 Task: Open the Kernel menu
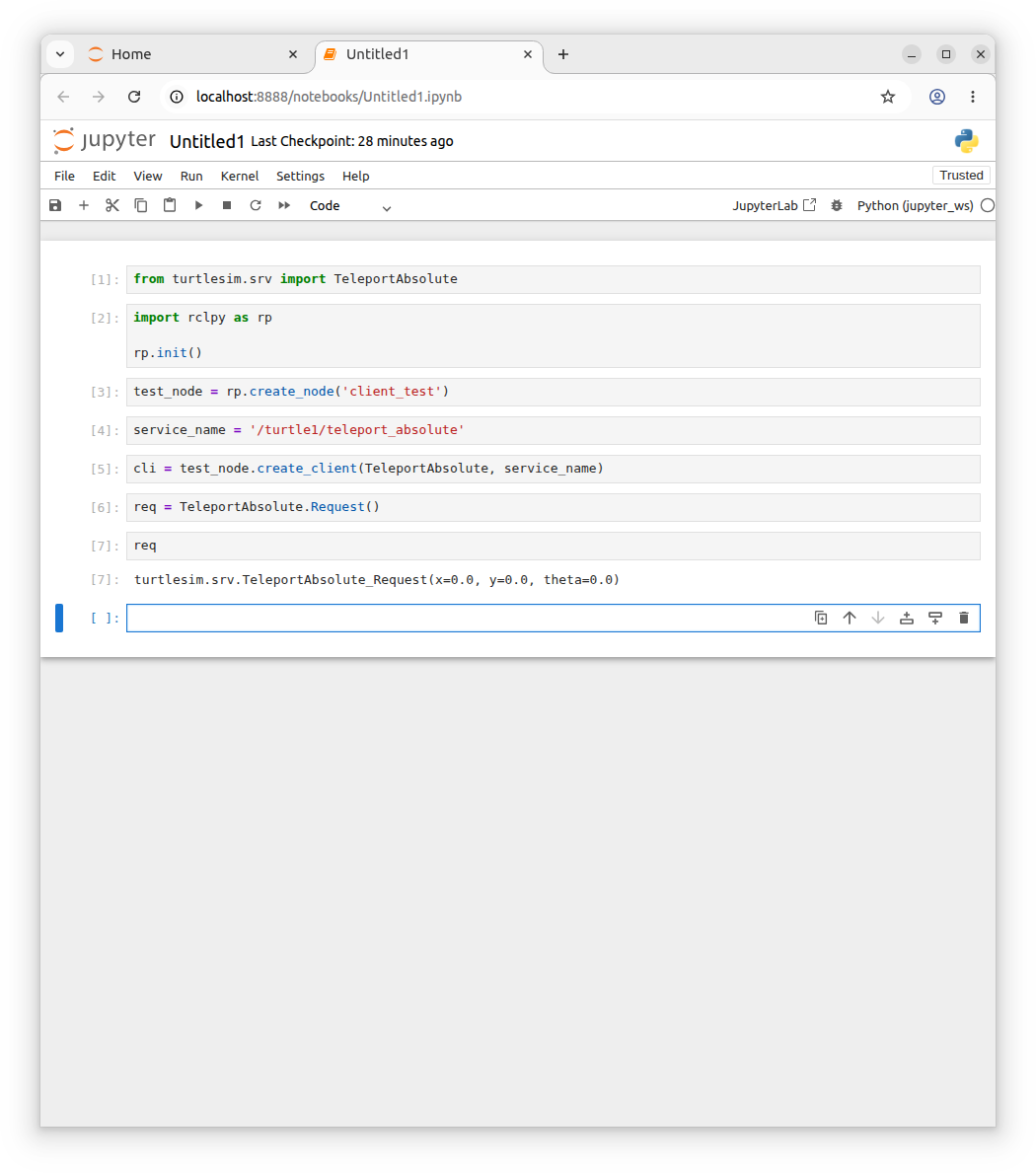click(x=240, y=176)
